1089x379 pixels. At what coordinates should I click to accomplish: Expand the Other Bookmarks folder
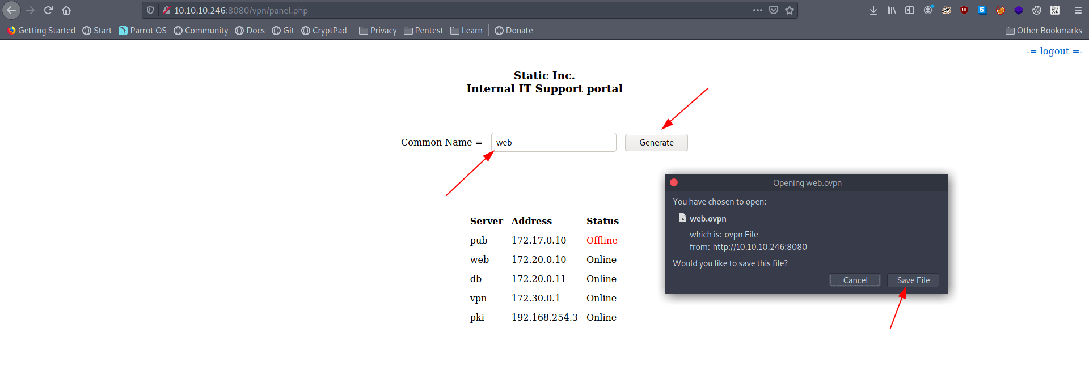(x=1044, y=31)
